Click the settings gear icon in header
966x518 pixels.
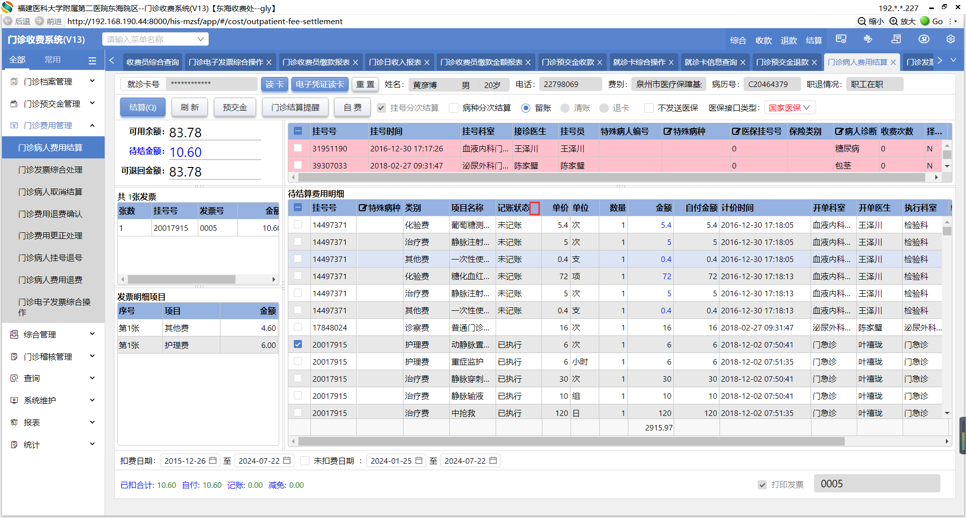coord(950,39)
